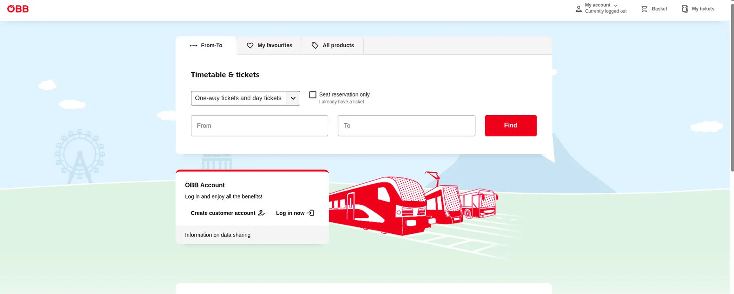Image resolution: width=734 pixels, height=294 pixels.
Task: Click the I already have a ticket text
Action: pyautogui.click(x=341, y=102)
